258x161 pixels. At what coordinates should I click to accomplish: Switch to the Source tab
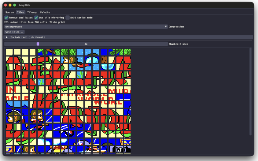pos(9,12)
